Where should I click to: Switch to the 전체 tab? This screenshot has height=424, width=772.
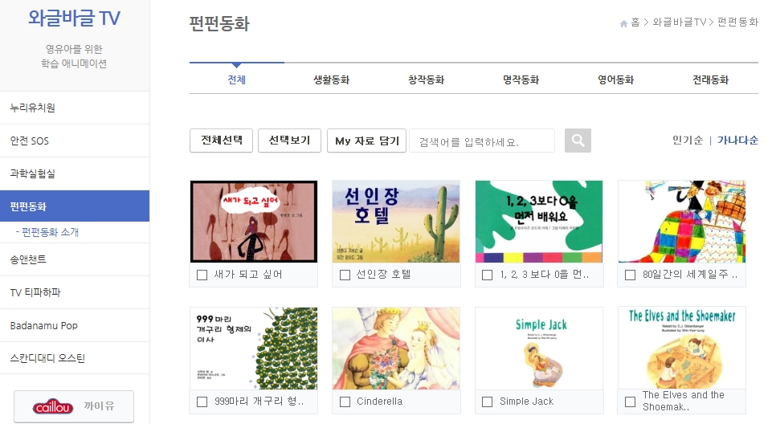(237, 79)
